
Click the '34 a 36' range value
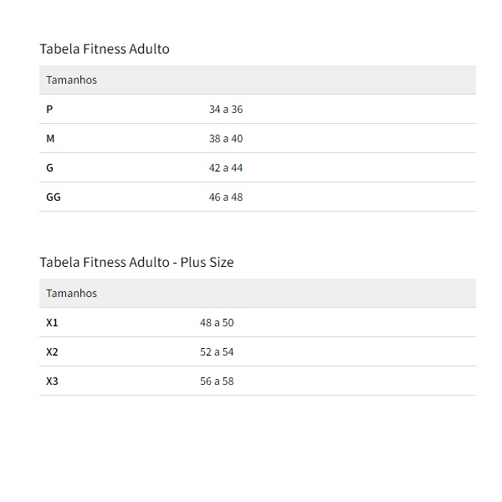tap(226, 110)
